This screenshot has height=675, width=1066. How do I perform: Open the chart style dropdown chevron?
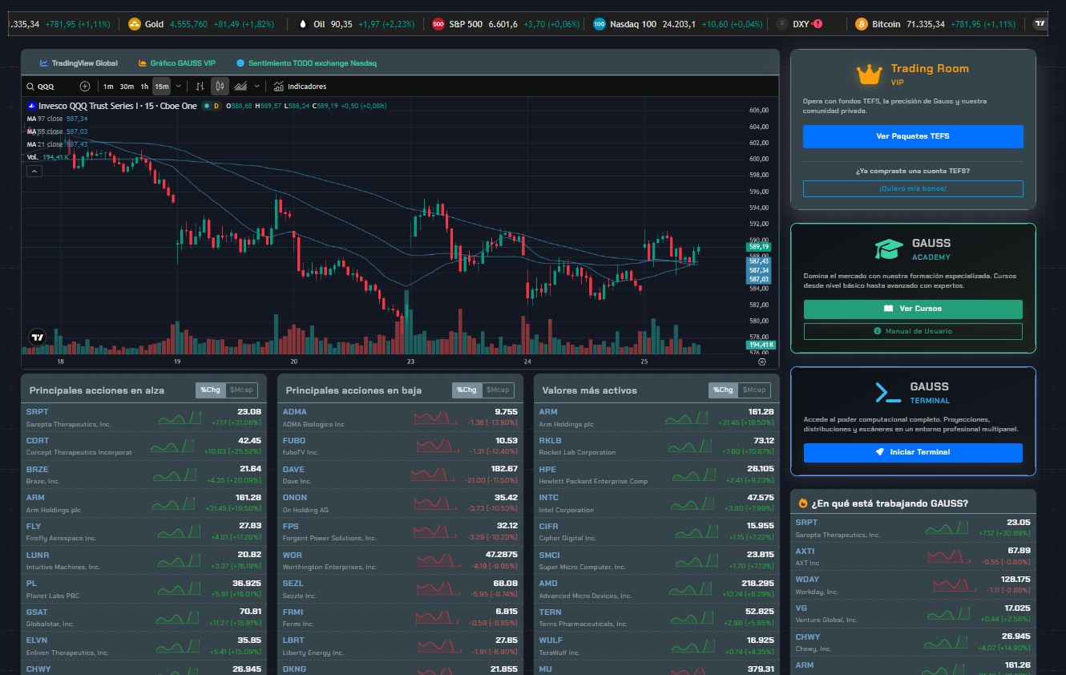point(256,87)
